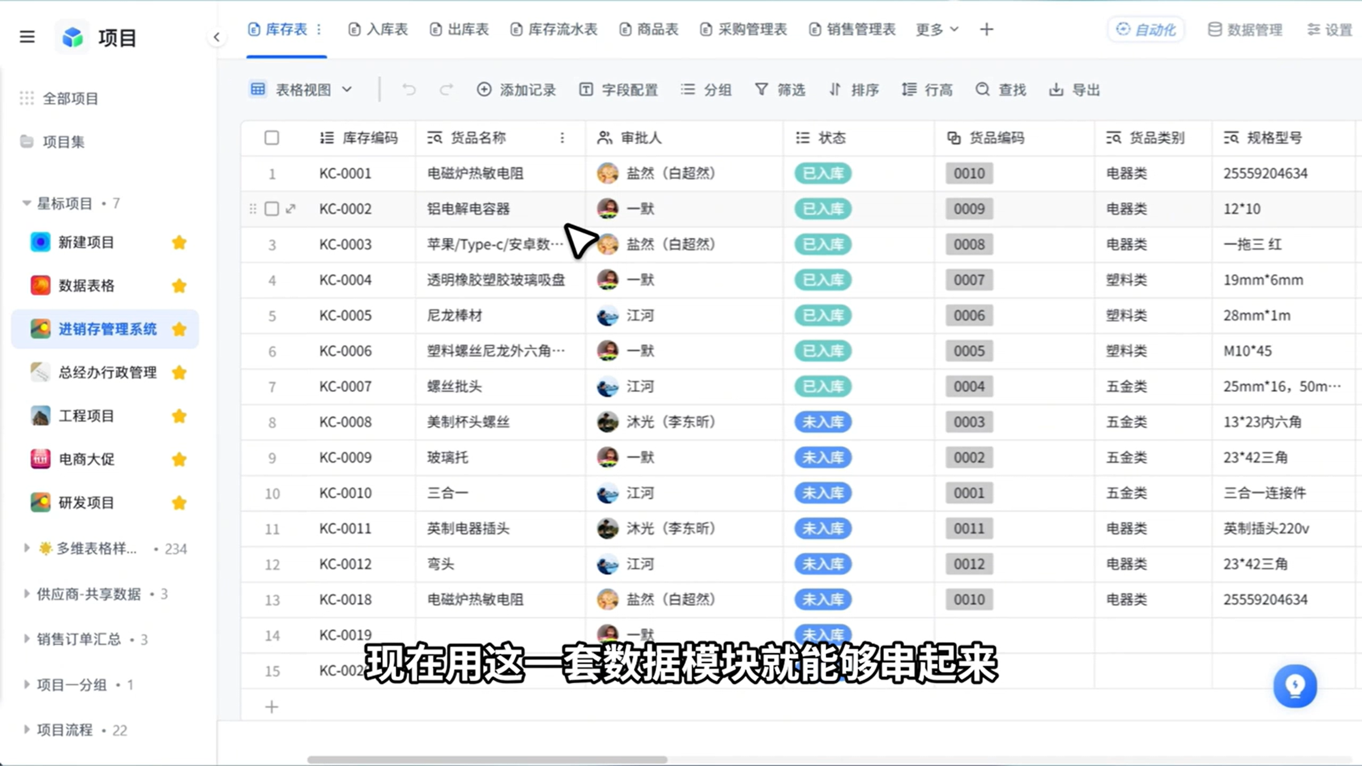The width and height of the screenshot is (1362, 766).
Task: Open the 电商大促 project
Action: (x=86, y=459)
